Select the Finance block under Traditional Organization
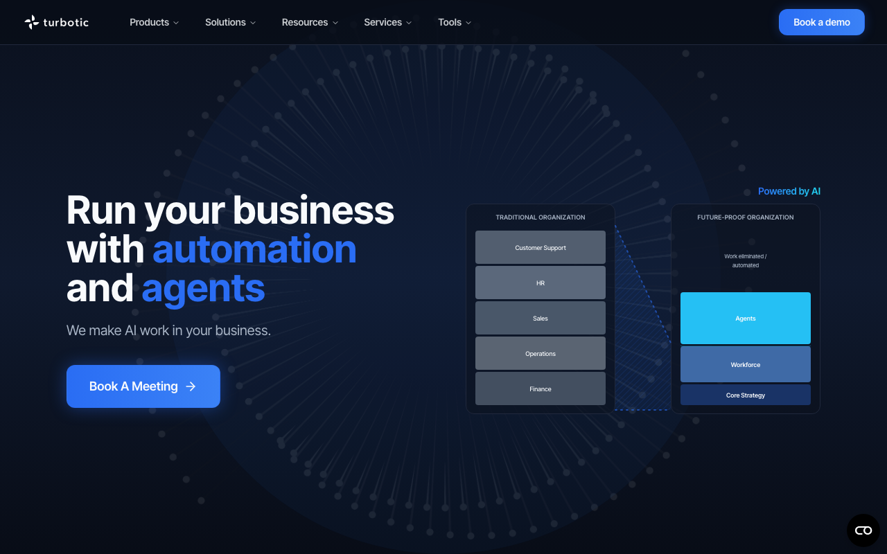This screenshot has height=554, width=887. [540, 388]
